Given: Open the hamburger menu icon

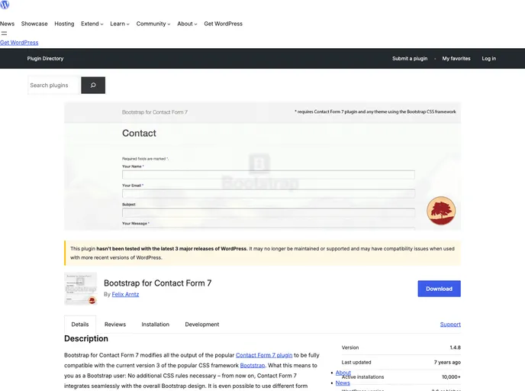Looking at the screenshot, I should tap(4, 33).
